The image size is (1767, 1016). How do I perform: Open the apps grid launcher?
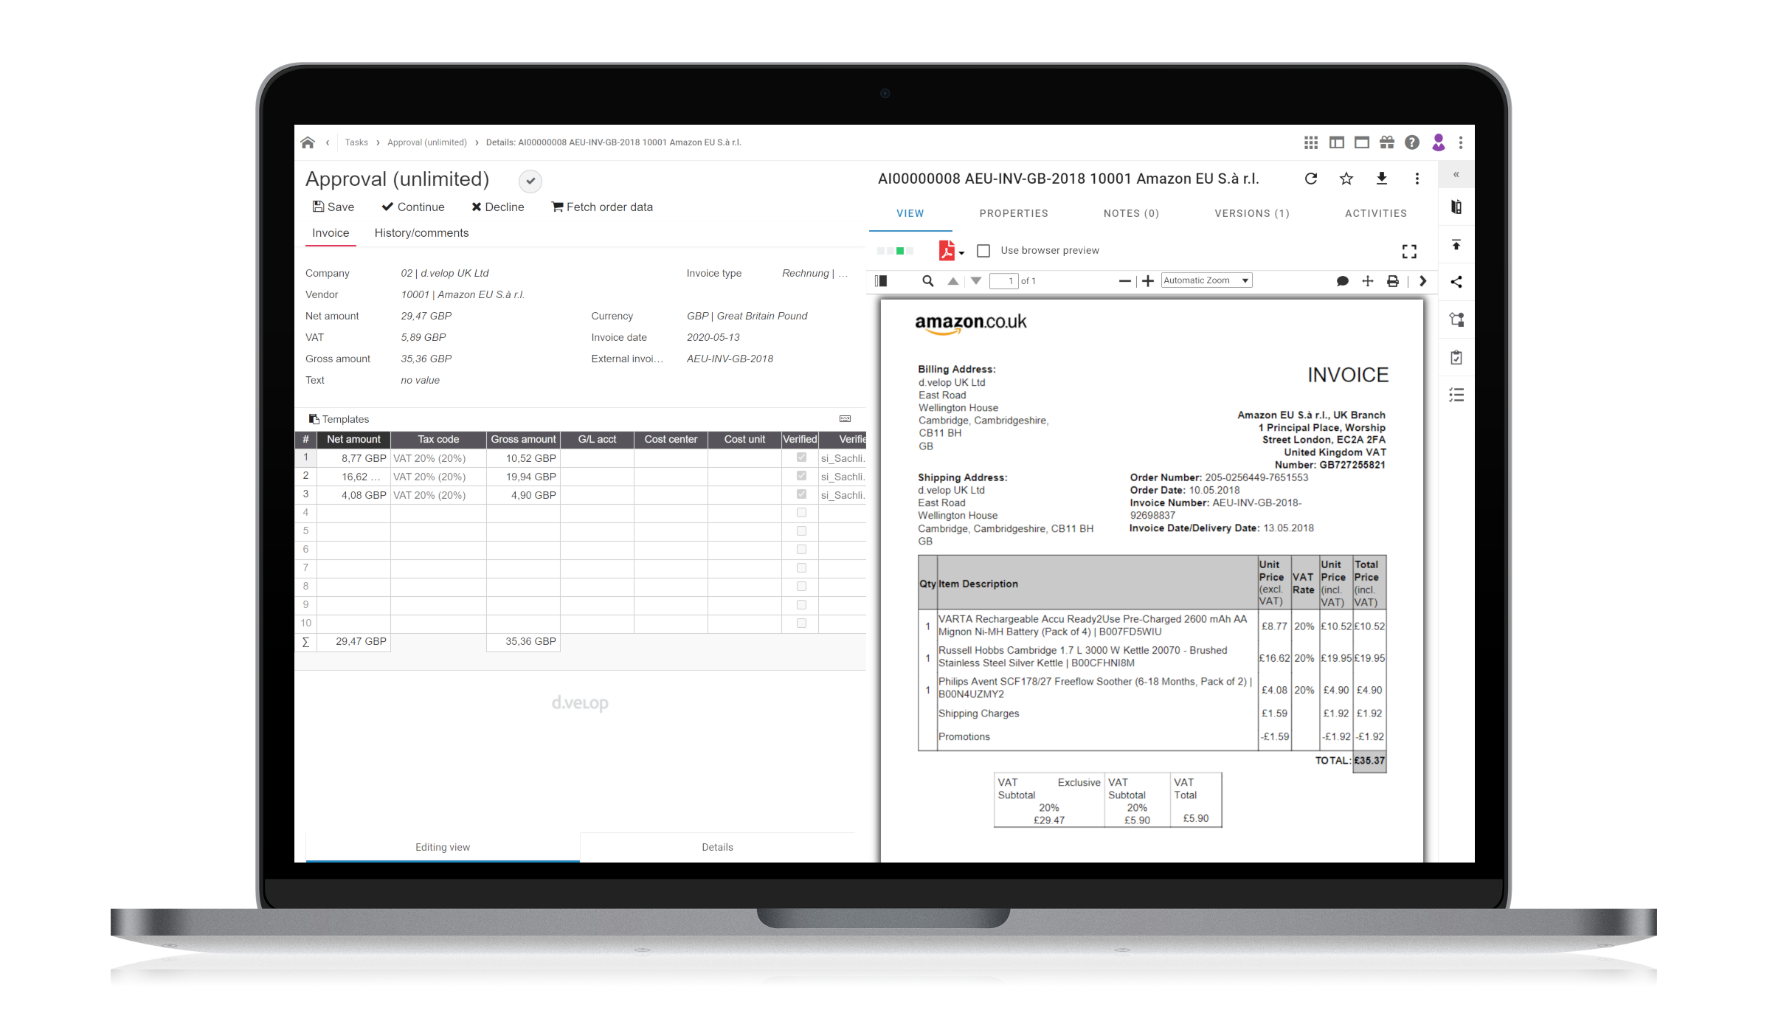pyautogui.click(x=1311, y=142)
